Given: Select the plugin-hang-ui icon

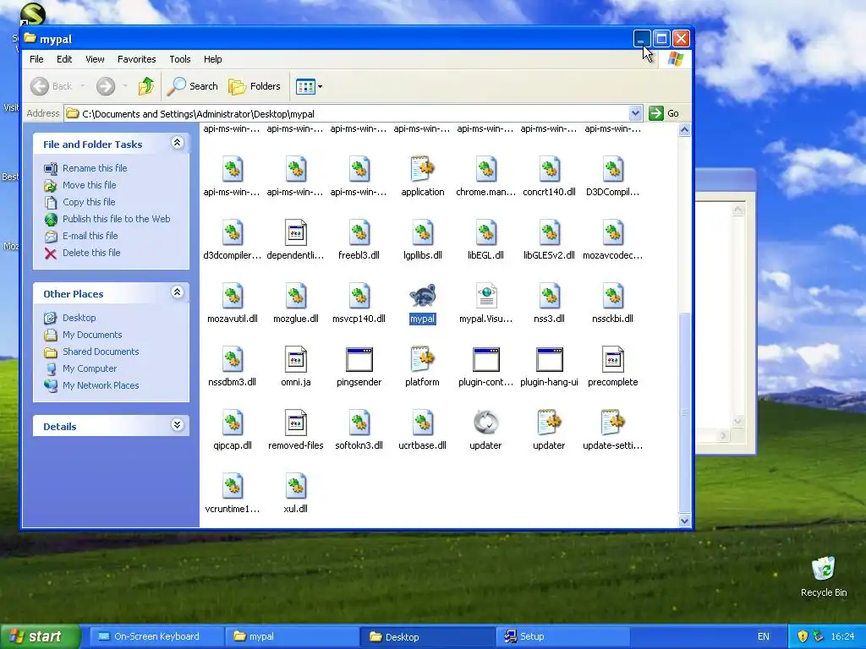Looking at the screenshot, I should click(x=549, y=359).
